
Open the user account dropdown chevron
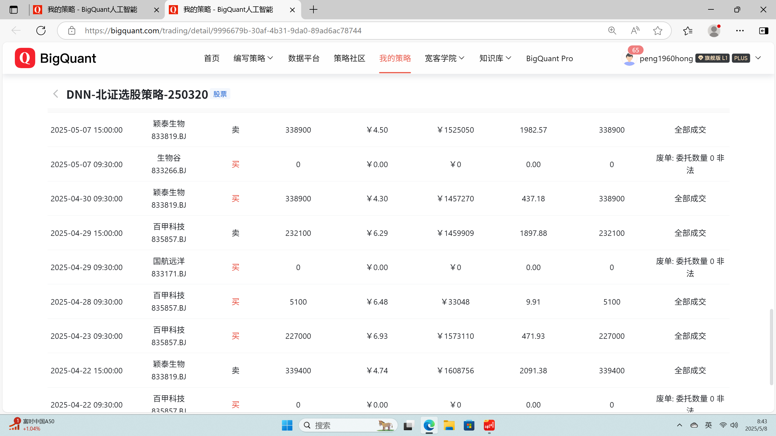click(x=758, y=58)
